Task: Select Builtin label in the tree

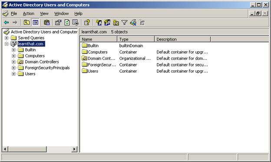Action: (30, 50)
